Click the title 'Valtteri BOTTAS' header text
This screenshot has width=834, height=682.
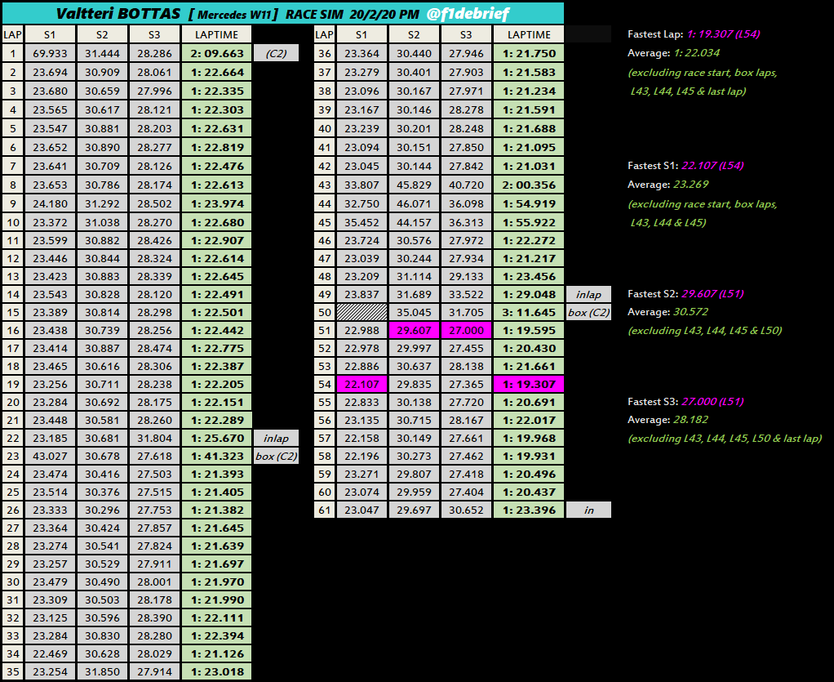[x=118, y=13]
